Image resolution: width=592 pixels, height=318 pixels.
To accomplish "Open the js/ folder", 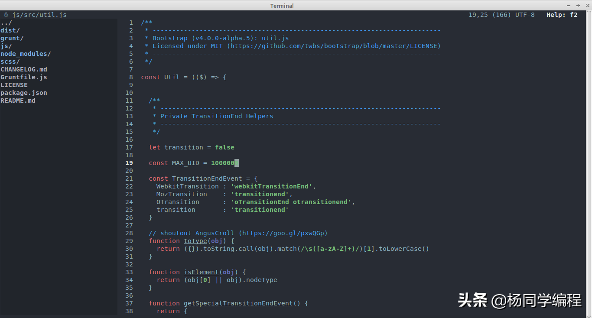I will 6,45.
